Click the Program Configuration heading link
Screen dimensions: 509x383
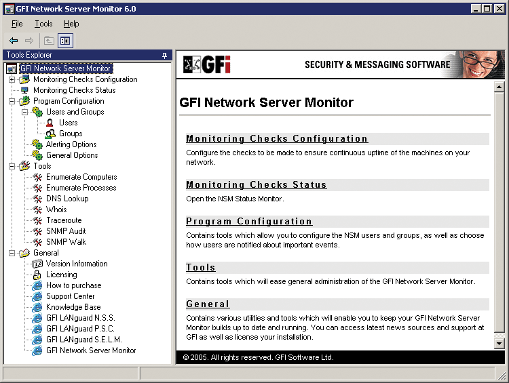(x=249, y=222)
